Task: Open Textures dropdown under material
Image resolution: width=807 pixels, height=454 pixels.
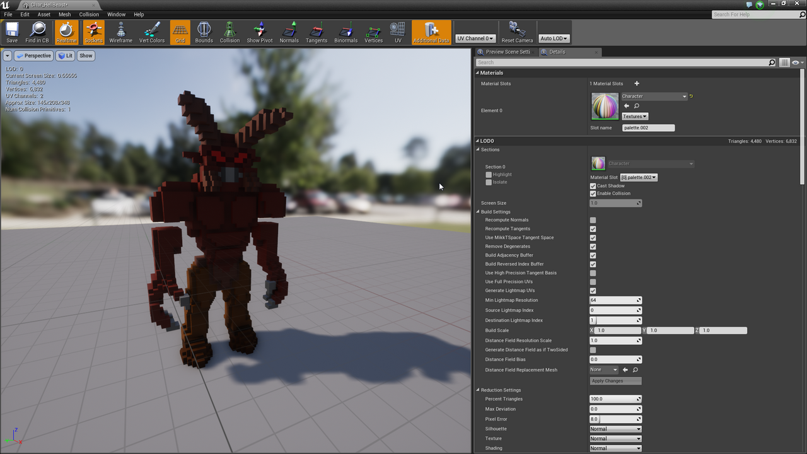Action: pyautogui.click(x=635, y=116)
